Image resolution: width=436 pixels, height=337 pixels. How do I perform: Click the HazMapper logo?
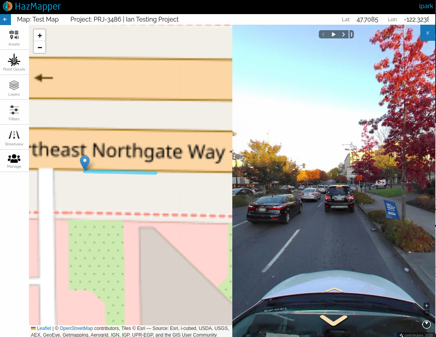click(x=31, y=6)
